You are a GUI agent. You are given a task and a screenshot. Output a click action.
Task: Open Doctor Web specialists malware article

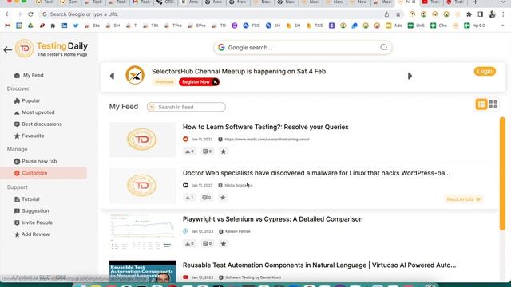pyautogui.click(x=316, y=173)
